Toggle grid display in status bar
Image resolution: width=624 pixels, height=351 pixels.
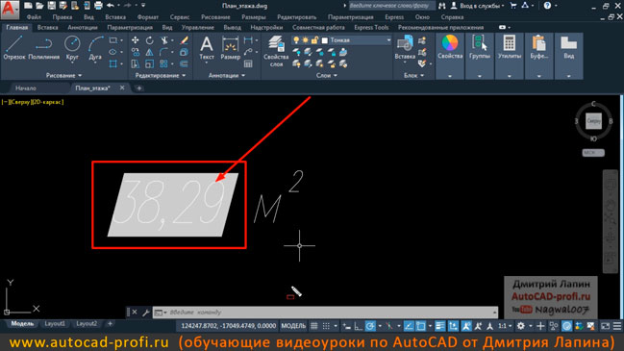314,326
